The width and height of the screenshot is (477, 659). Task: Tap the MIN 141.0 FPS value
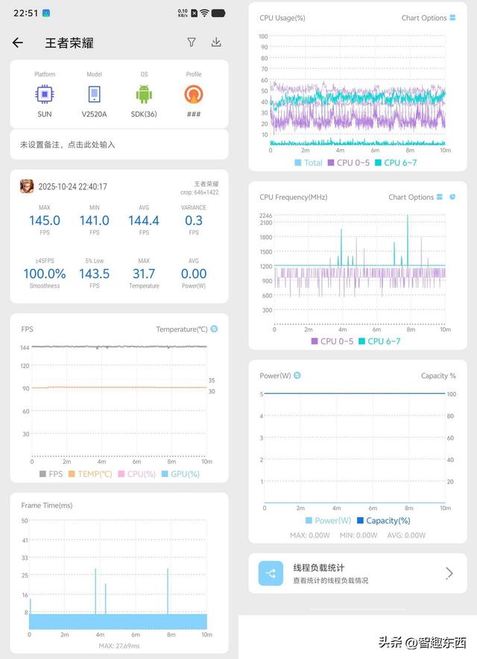(x=95, y=220)
